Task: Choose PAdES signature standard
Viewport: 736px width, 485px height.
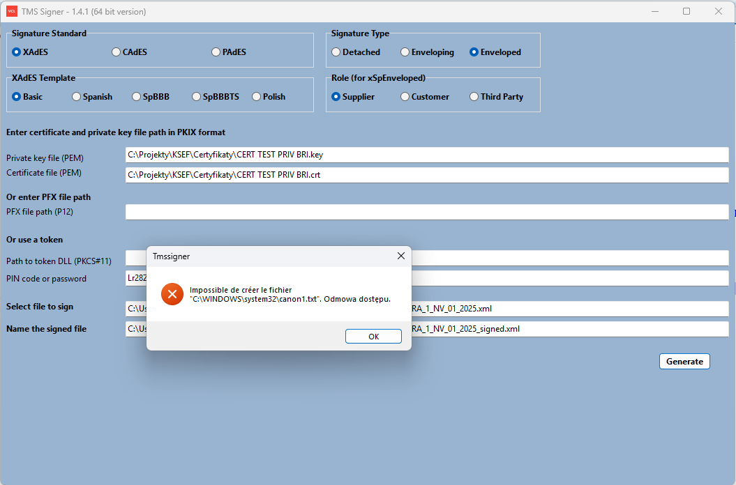Action: click(x=216, y=52)
